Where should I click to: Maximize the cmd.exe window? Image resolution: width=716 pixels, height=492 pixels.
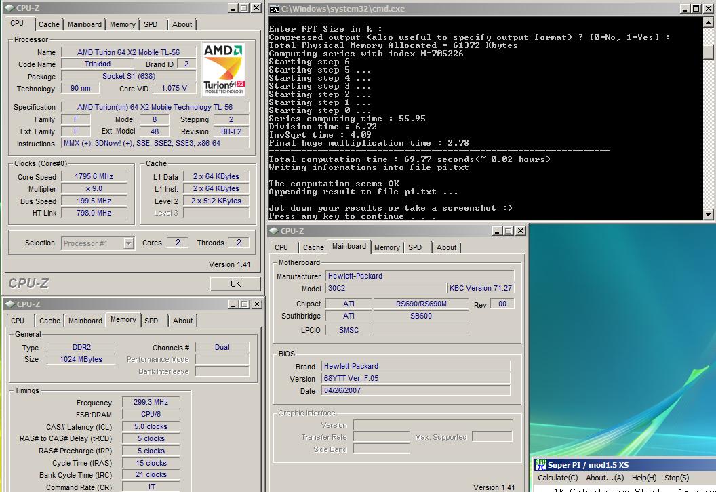click(x=696, y=9)
